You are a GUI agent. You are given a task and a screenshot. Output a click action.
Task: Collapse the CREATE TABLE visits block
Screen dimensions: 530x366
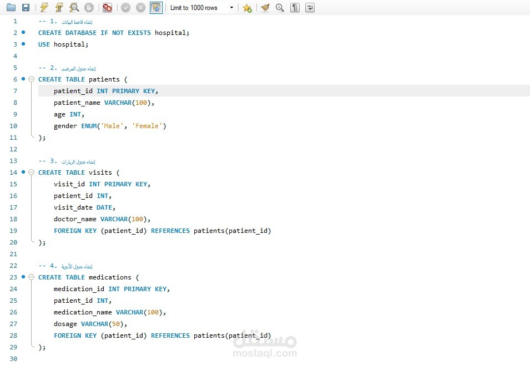31,172
